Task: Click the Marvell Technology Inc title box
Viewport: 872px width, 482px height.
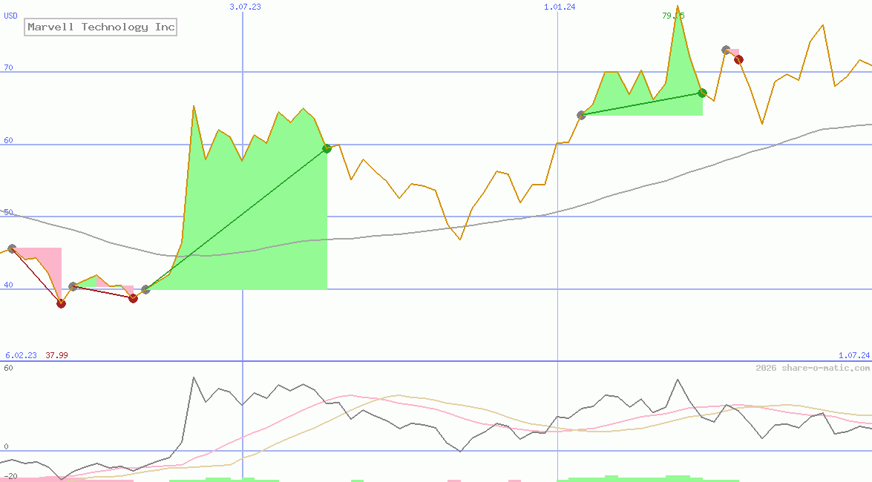Action: [100, 27]
